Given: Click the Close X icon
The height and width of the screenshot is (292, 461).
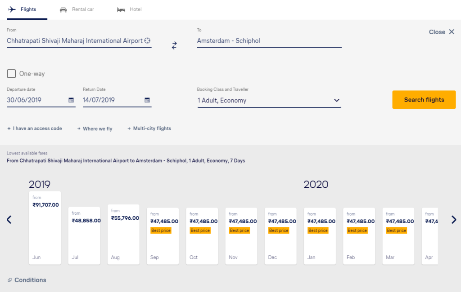Looking at the screenshot, I should (x=452, y=32).
